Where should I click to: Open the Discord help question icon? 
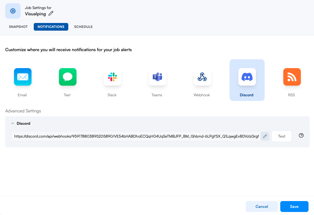click(x=301, y=135)
